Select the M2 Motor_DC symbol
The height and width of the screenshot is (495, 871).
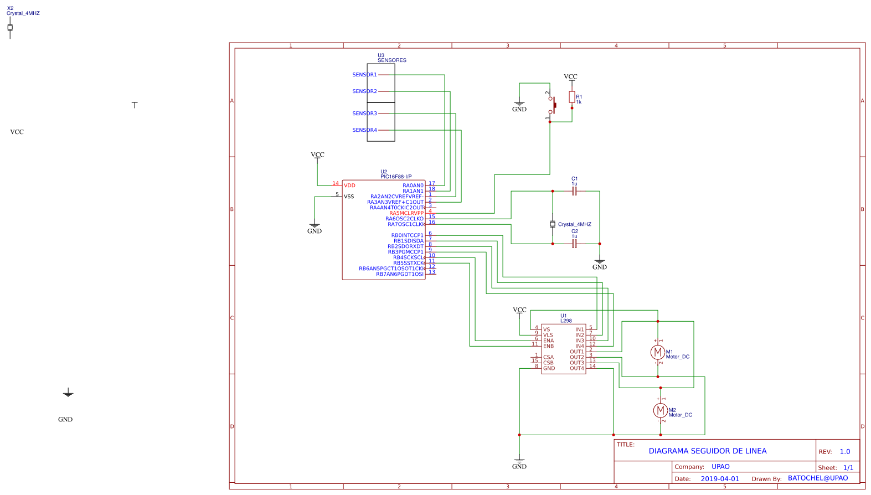coord(659,410)
